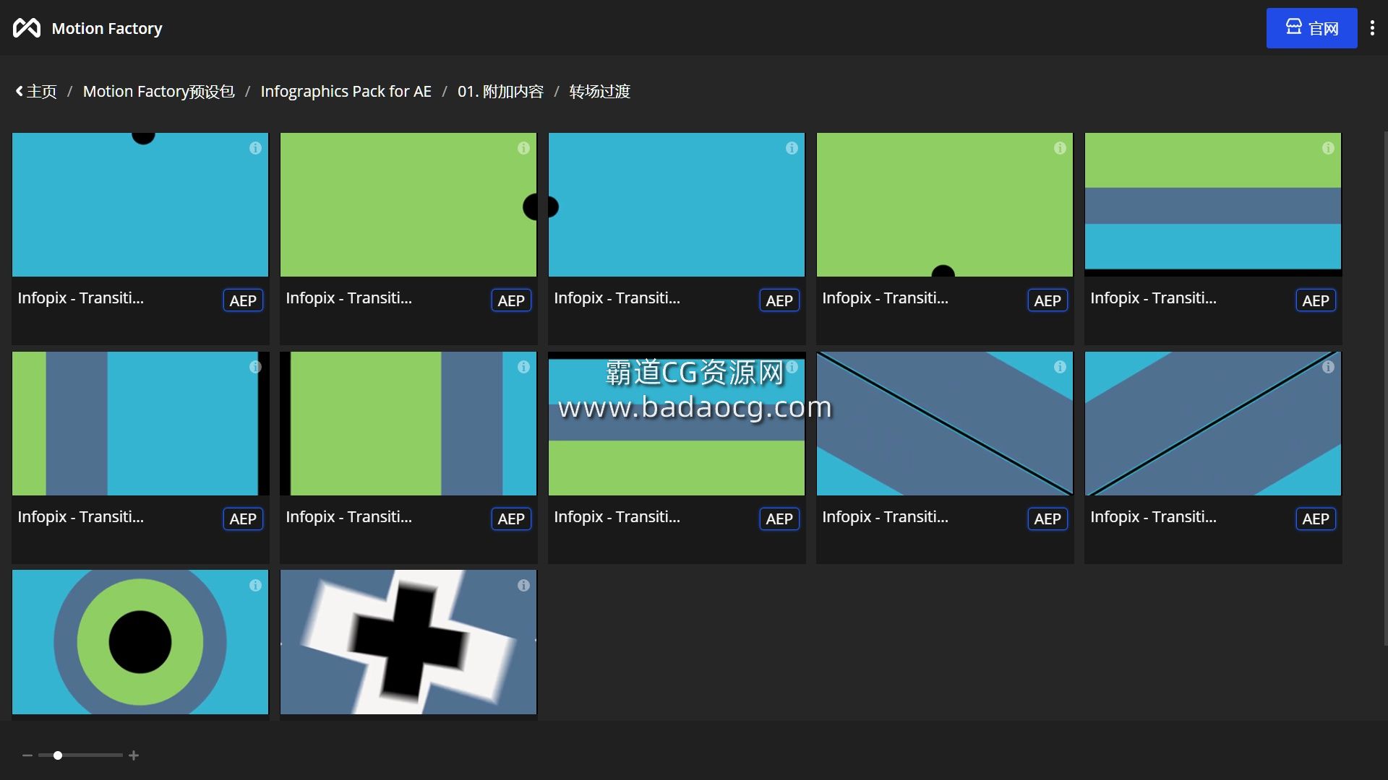Select the blue thumbnail with top black dot
1388x780 pixels.
point(140,204)
